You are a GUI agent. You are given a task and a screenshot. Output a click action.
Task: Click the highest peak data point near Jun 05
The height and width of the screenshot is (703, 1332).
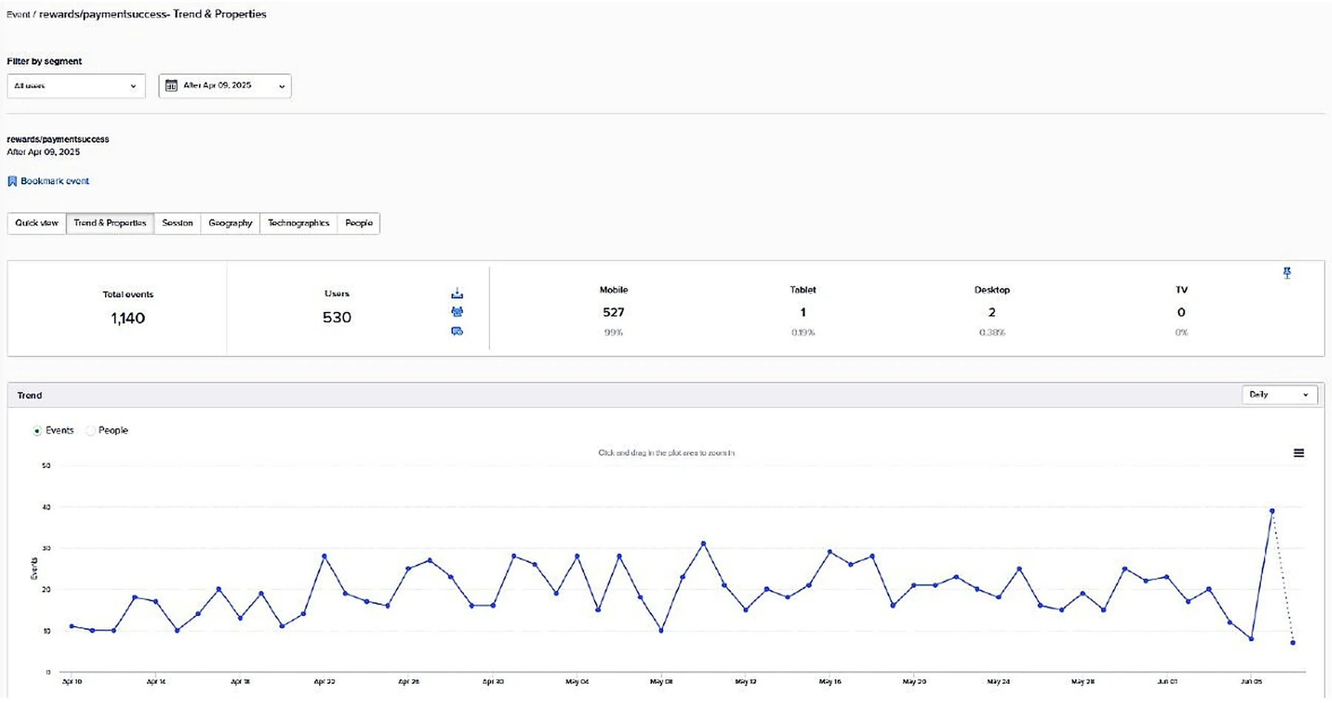(x=1272, y=511)
